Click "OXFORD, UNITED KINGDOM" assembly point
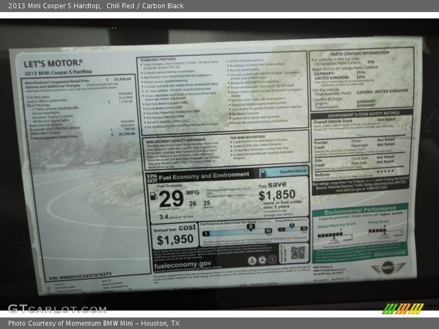The image size is (439, 329). point(382,92)
